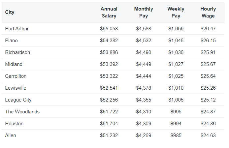Click the Annual Salary column header

[109, 12]
